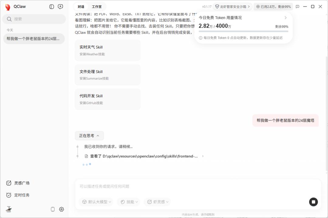
Task: Click the 龙虾管家安全沙箱 button
Action: pyautogui.click(x=233, y=7)
